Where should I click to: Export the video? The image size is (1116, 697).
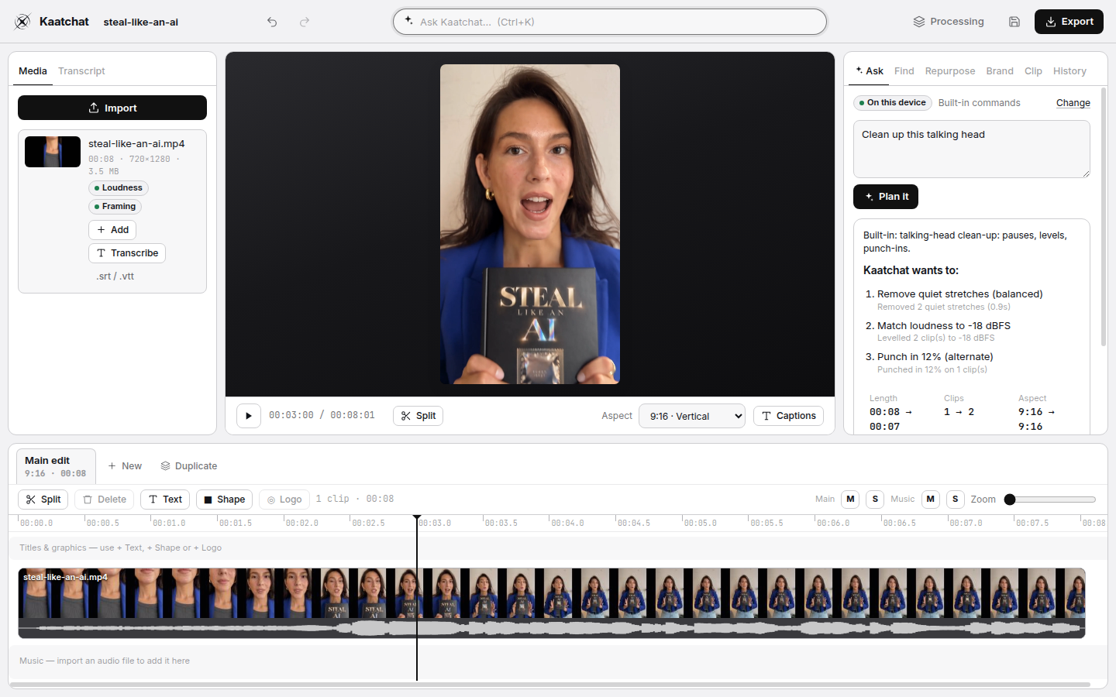coord(1069,22)
